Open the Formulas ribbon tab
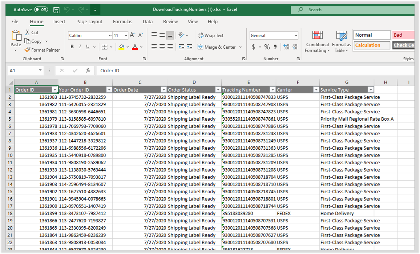 point(123,22)
